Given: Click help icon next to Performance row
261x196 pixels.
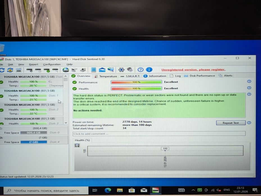Looking at the screenshot, I should pos(249,81).
